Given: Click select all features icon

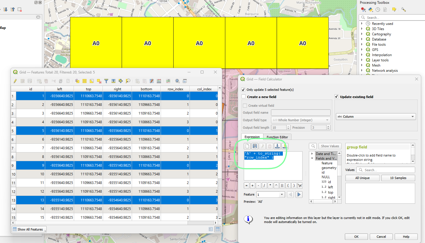Looking at the screenshot, I should pos(85,81).
